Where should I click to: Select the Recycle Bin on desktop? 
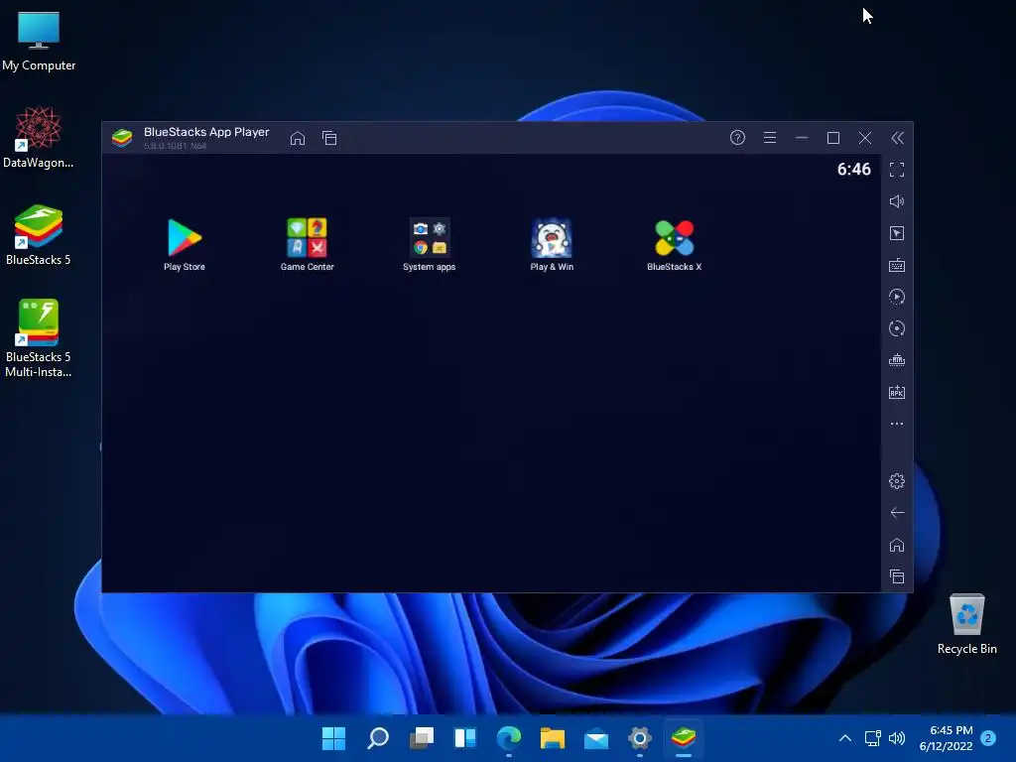966,625
